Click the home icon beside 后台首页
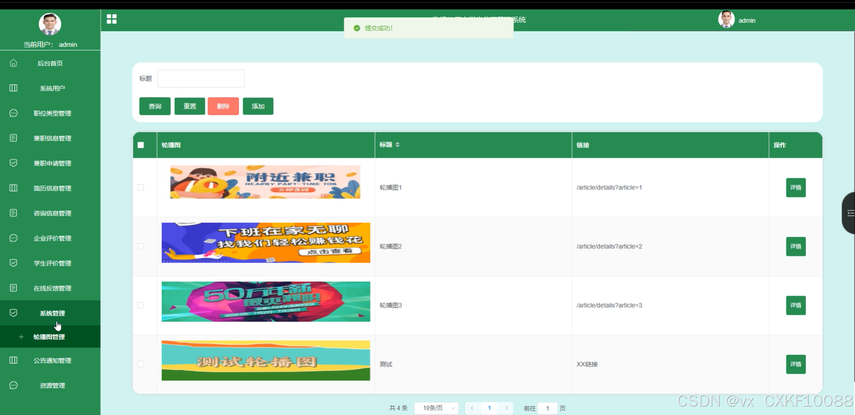The image size is (855, 415). click(13, 63)
